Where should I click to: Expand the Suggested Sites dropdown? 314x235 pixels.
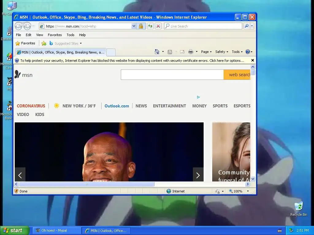coord(81,43)
